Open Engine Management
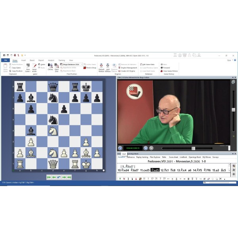Image resolution: width=238 pixels, height=238 pixels. coord(128,68)
